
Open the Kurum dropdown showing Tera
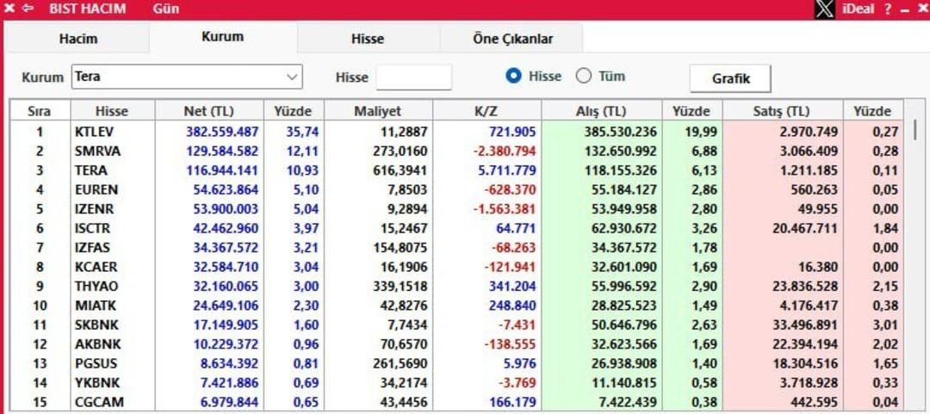pyautogui.click(x=187, y=77)
